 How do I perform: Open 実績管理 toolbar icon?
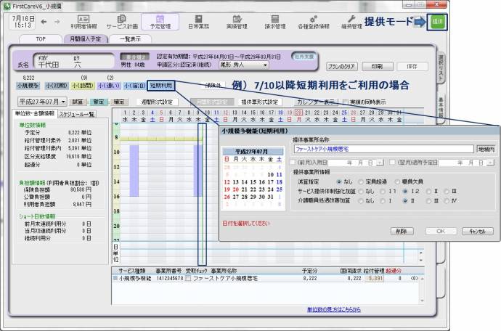pos(235,23)
